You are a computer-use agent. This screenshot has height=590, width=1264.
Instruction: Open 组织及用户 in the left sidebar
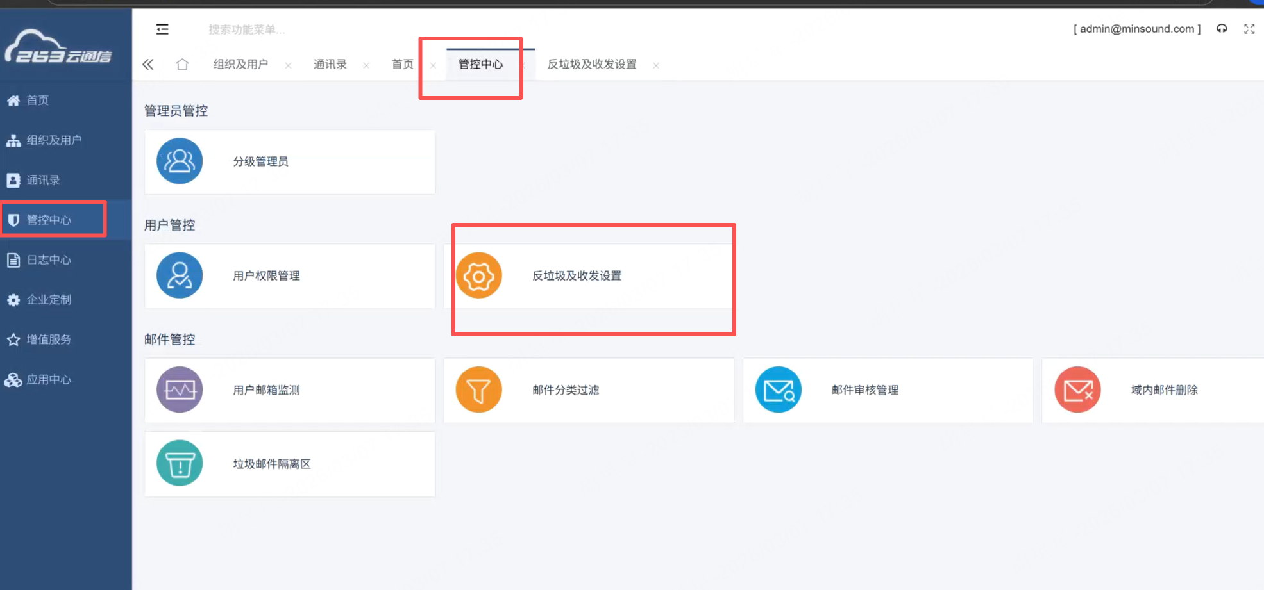point(66,140)
